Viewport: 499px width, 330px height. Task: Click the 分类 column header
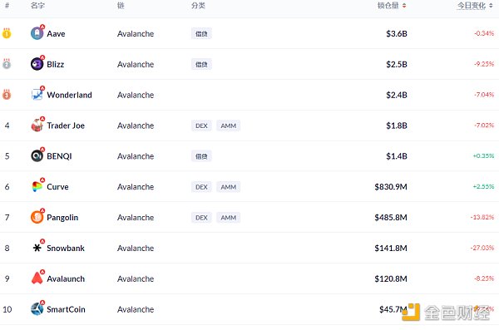pos(198,6)
